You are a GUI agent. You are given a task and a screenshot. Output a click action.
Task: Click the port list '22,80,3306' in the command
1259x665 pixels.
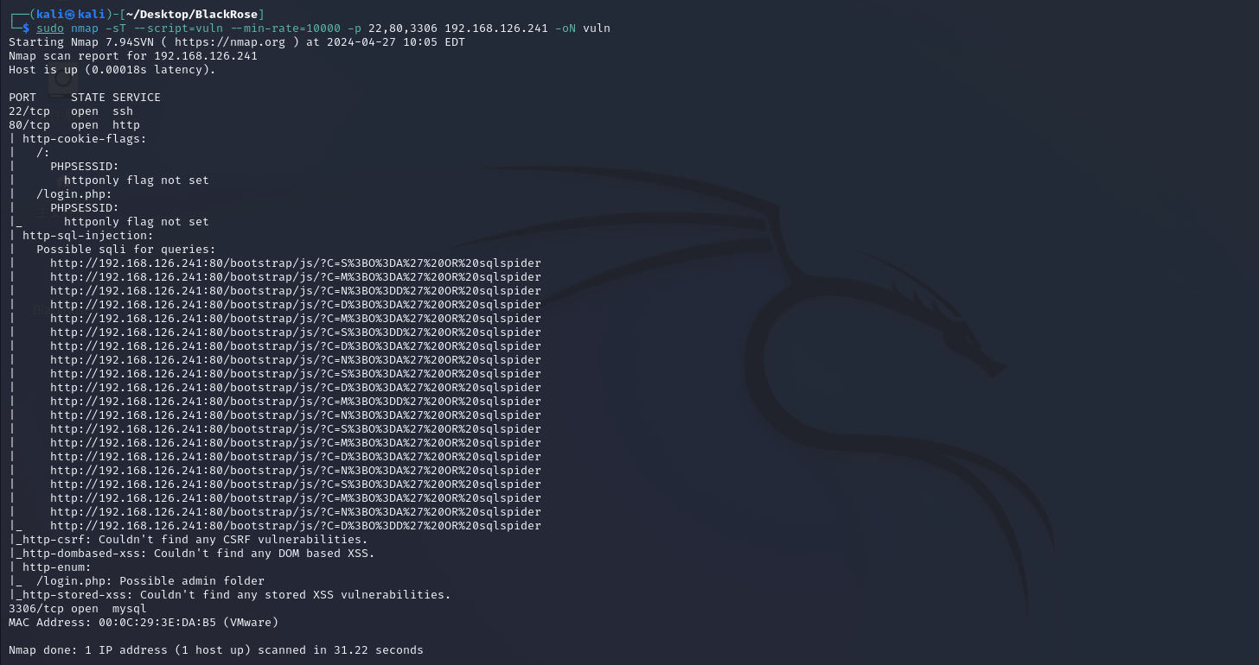point(403,28)
